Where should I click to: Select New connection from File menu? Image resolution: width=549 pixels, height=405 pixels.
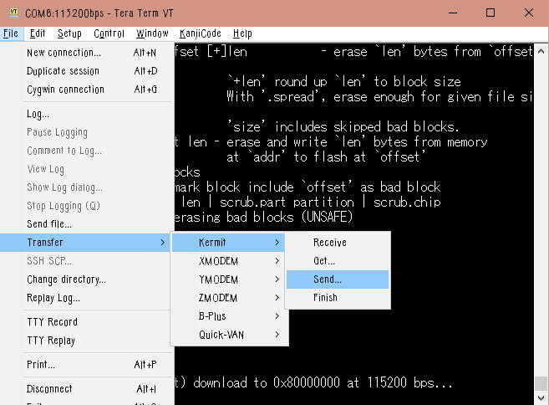coord(64,53)
